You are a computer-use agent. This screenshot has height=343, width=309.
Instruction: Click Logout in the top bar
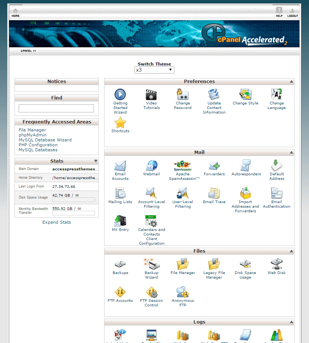point(293,13)
